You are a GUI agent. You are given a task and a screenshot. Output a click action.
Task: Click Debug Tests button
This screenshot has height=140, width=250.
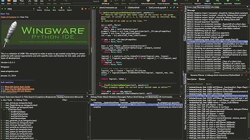point(21,100)
